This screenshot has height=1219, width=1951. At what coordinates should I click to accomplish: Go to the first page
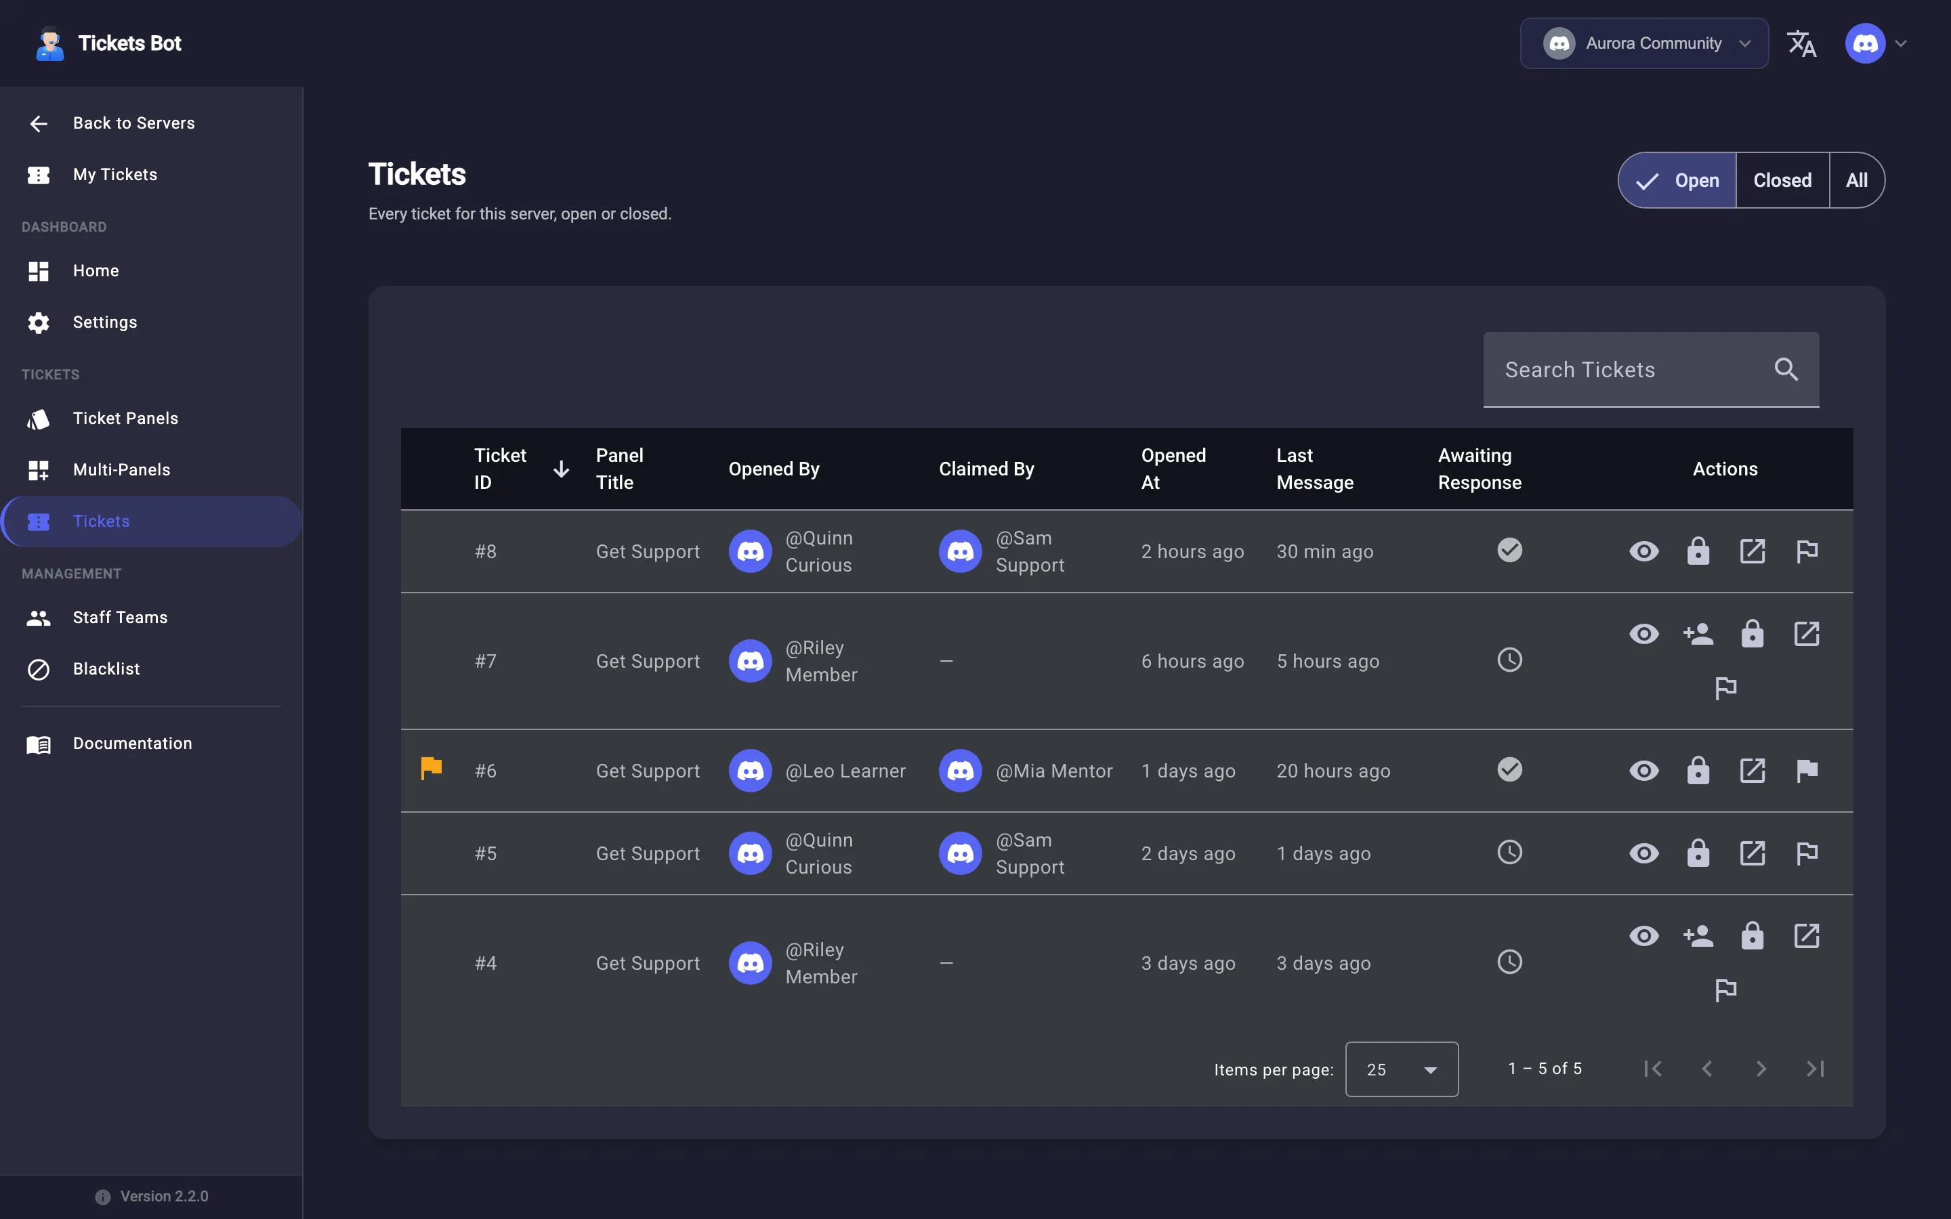tap(1652, 1069)
